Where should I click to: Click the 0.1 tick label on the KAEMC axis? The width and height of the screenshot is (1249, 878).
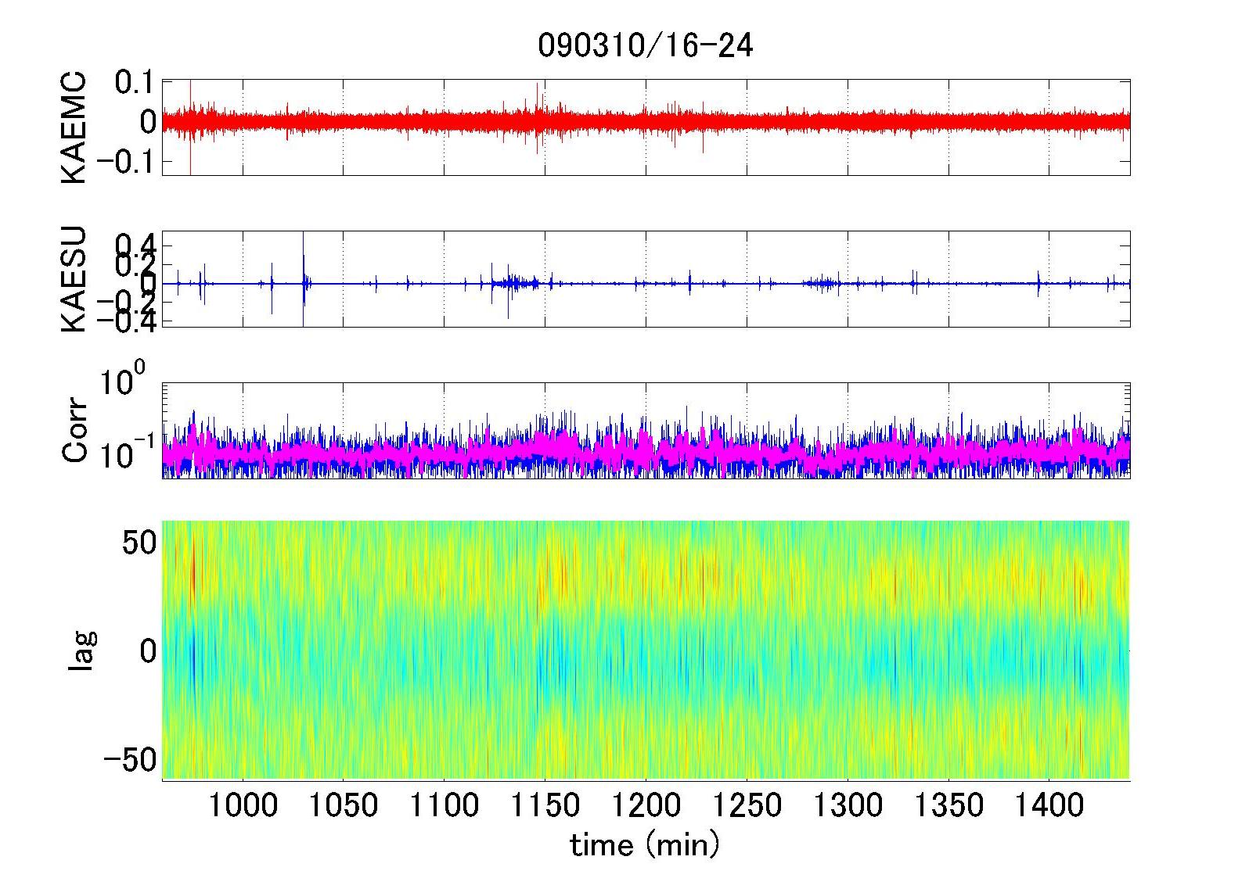click(x=135, y=81)
